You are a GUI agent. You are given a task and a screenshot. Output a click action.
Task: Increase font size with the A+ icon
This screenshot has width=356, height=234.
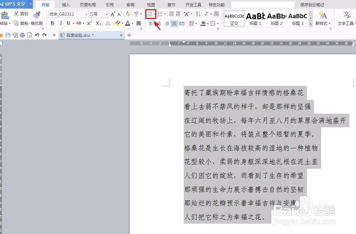click(x=112, y=14)
